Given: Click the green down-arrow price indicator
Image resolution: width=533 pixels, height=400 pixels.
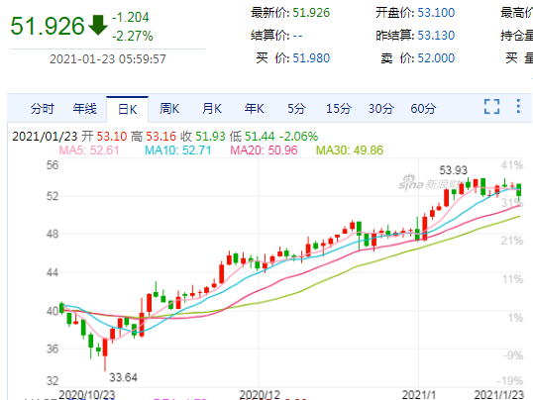Looking at the screenshot, I should [x=98, y=25].
